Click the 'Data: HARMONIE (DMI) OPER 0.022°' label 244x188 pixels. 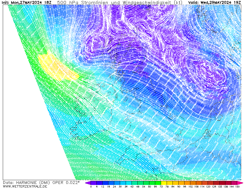click(41, 183)
